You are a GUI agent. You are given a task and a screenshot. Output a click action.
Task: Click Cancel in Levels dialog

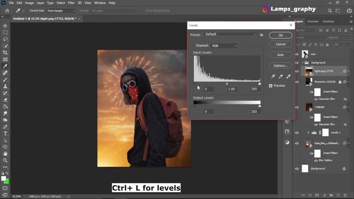coord(280,44)
